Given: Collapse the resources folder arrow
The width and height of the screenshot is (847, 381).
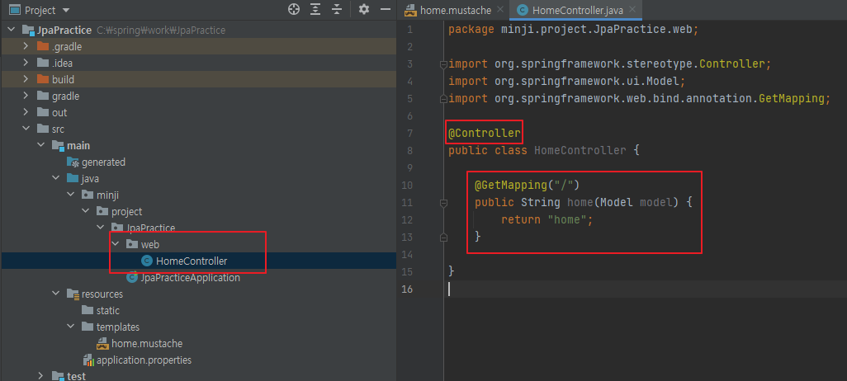Looking at the screenshot, I should coord(55,294).
